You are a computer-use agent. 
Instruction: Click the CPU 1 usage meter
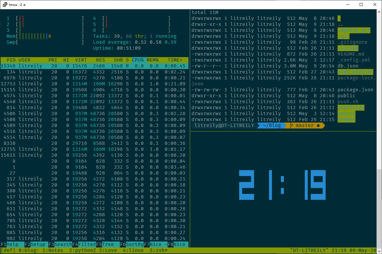(x=45, y=18)
